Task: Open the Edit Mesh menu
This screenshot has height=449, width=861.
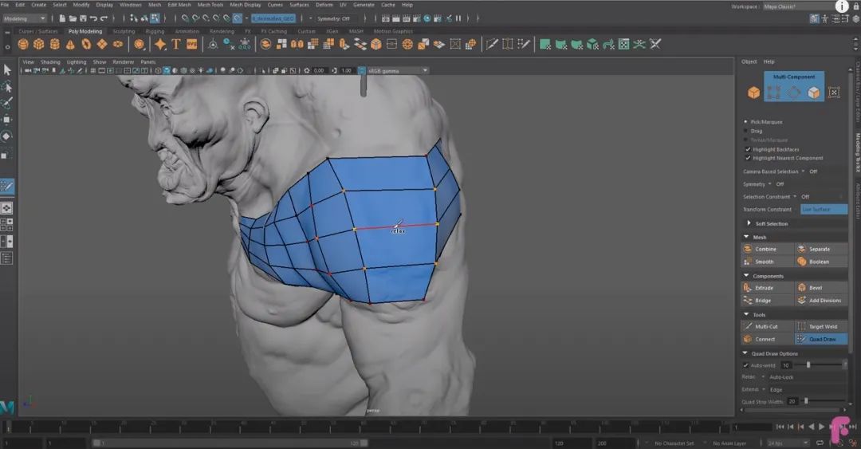Action: (x=179, y=5)
